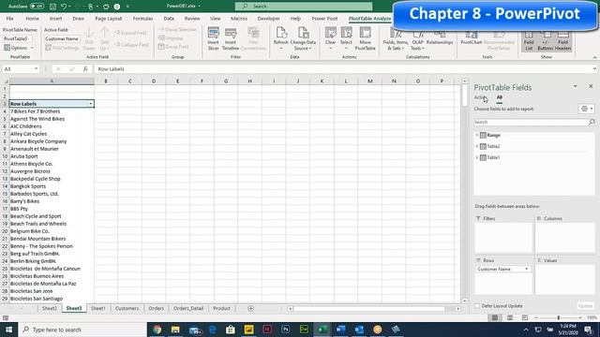Image resolution: width=600 pixels, height=337 pixels.
Task: Open PivotTable Fields pane options arrow
Action: [x=575, y=86]
